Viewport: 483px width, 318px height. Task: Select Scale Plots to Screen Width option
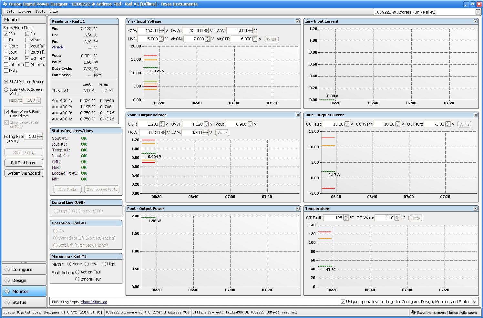point(6,90)
